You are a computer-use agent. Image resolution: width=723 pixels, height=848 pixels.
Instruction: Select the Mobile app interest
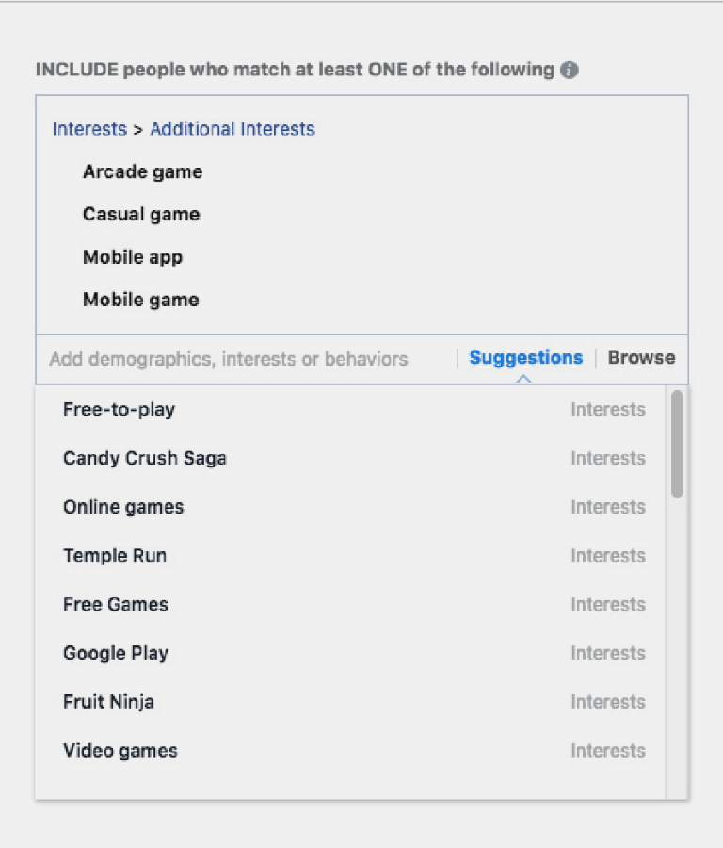pyautogui.click(x=133, y=257)
